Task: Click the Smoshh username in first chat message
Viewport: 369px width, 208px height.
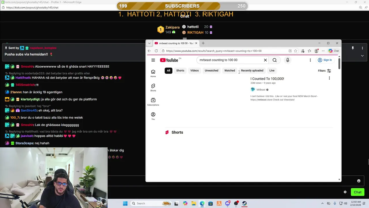Action: click(x=27, y=66)
